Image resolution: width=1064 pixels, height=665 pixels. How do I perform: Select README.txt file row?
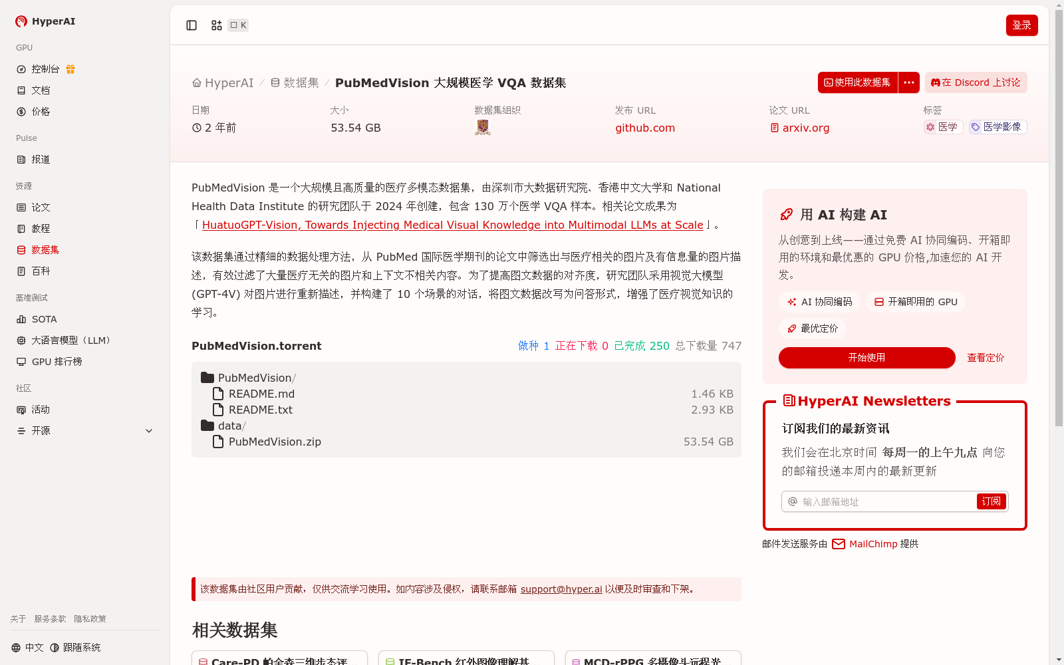[x=466, y=410]
